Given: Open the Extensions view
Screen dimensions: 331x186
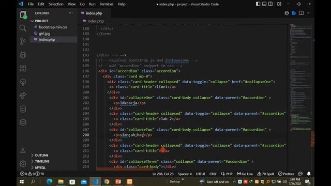Looking at the screenshot, I should [23, 68].
